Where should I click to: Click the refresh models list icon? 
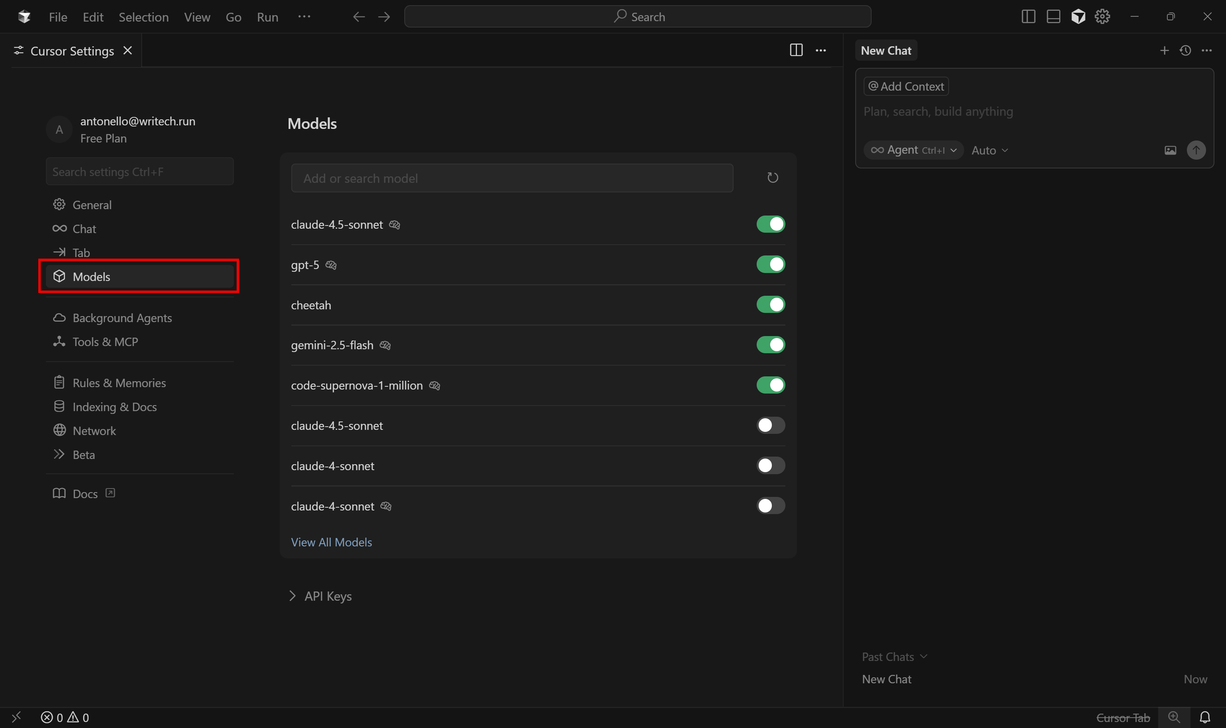[x=772, y=178]
